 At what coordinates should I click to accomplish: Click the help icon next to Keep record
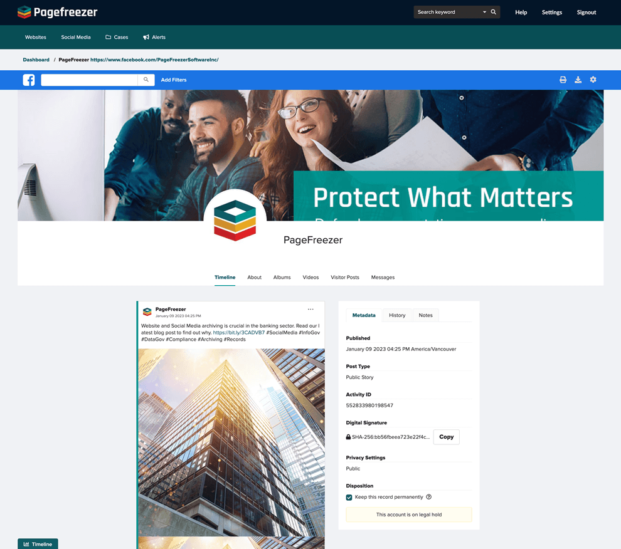(x=428, y=497)
